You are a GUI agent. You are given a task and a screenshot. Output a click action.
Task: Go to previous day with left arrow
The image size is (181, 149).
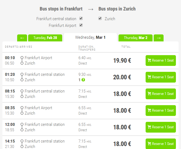coord(22,38)
